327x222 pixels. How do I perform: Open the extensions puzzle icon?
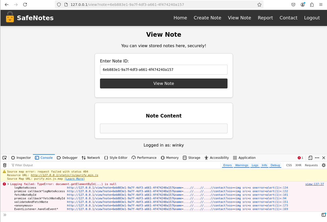[312, 5]
